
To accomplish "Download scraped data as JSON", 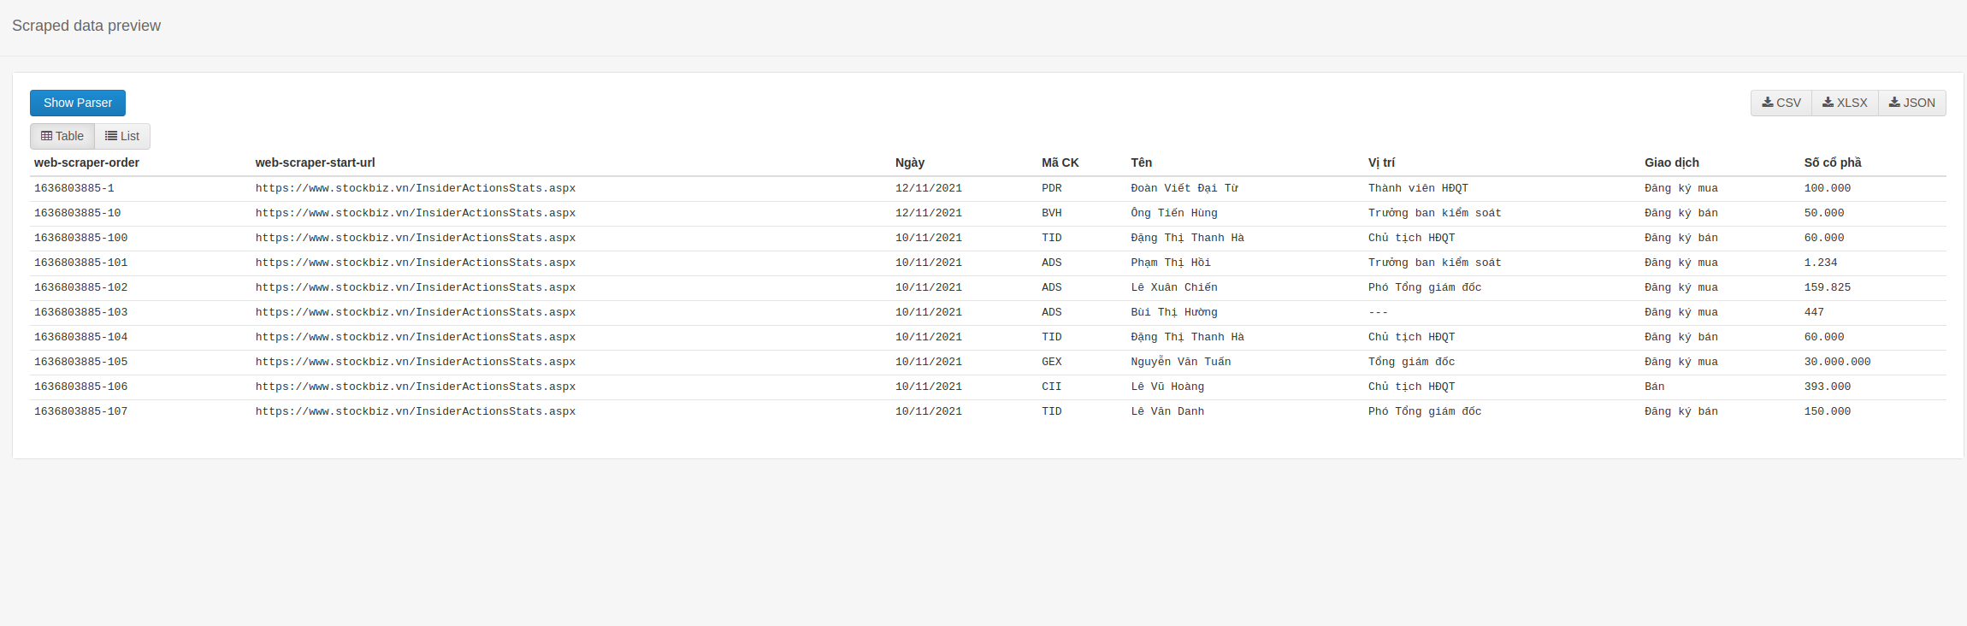I will 1911,103.
